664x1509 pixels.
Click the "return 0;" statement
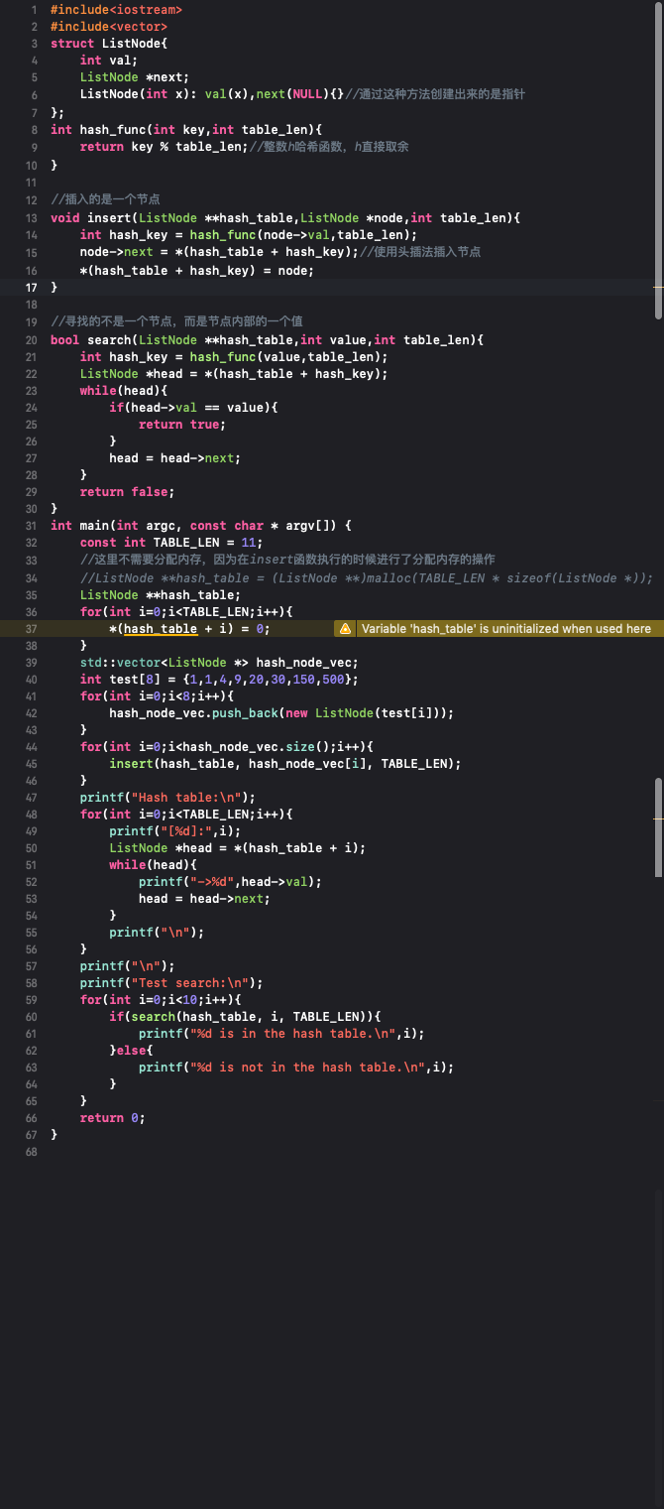click(x=113, y=1118)
